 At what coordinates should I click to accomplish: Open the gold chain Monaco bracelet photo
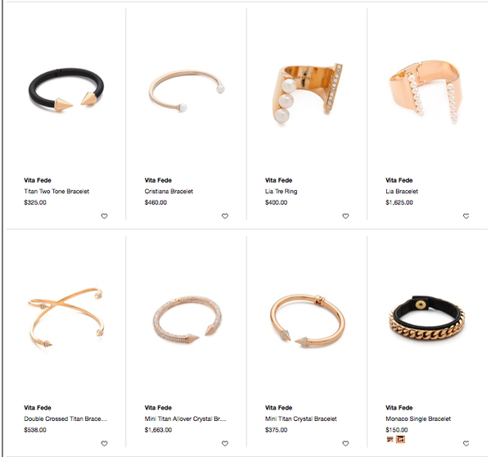point(427,319)
